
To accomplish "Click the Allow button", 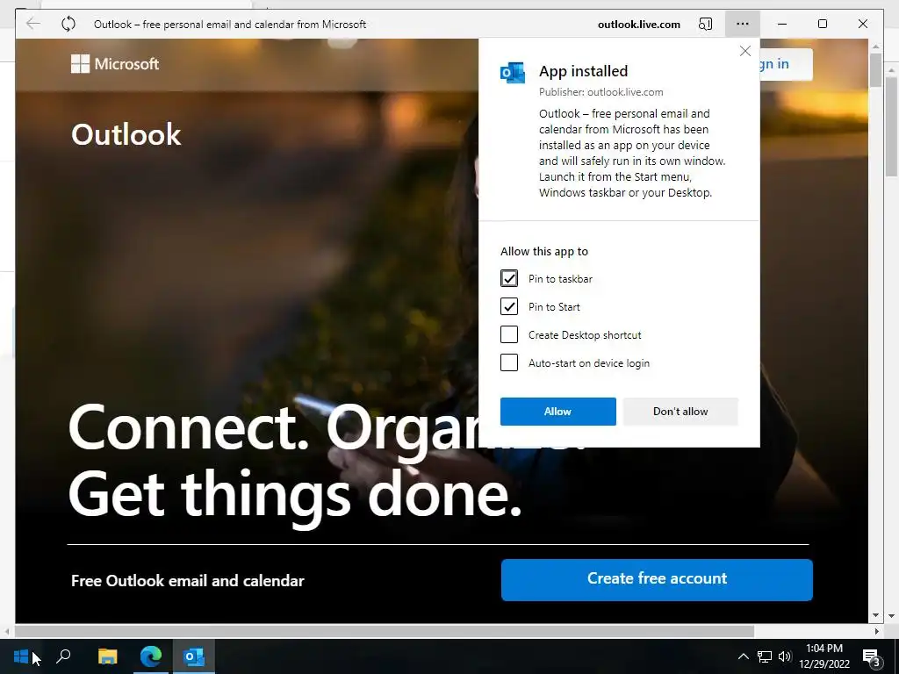I will pos(557,412).
